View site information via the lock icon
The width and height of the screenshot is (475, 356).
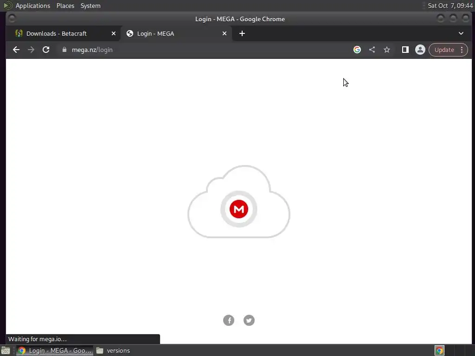click(x=64, y=50)
